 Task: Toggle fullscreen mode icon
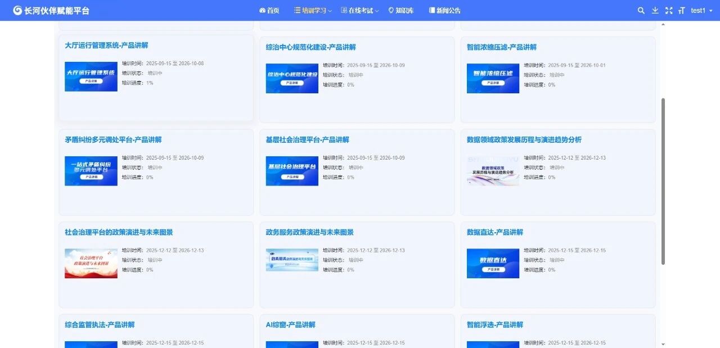pos(669,11)
